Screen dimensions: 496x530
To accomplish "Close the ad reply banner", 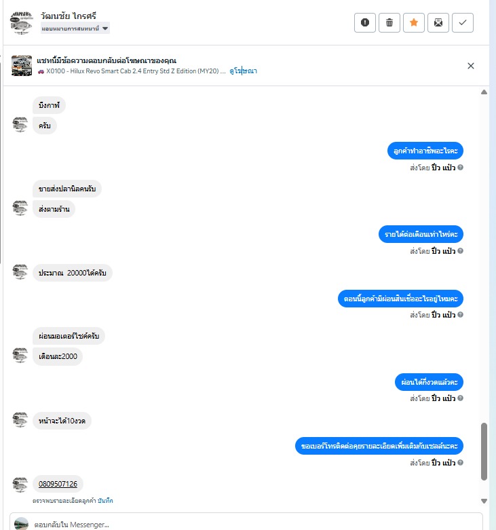I will point(471,66).
